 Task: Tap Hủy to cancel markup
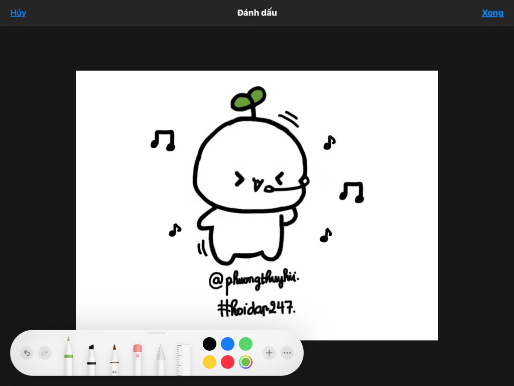(18, 13)
